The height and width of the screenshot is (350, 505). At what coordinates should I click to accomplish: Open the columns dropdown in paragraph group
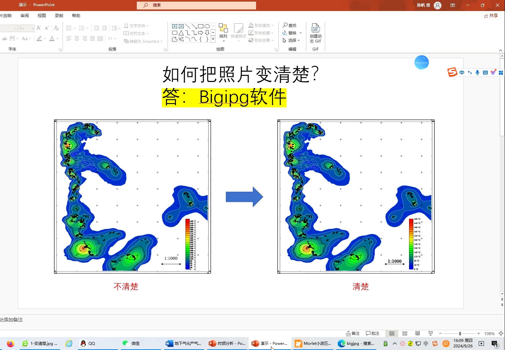point(112,39)
